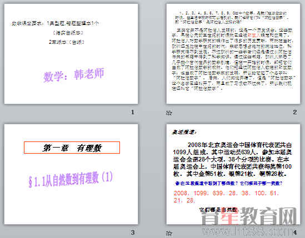Click the bold 2008年北京奥运会 paragraph
This screenshot has width=305, height=238.
point(232,159)
